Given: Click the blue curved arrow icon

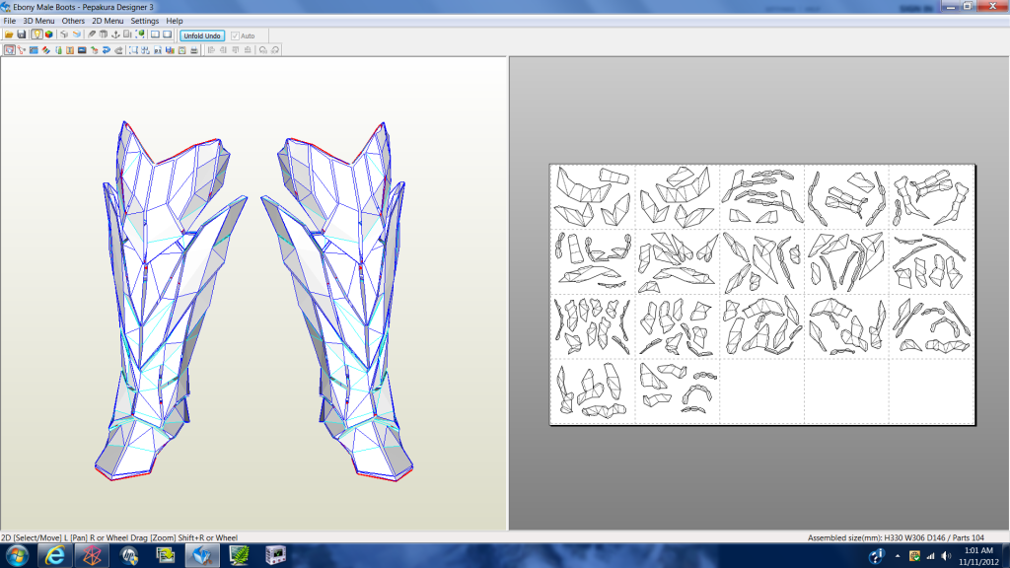Looking at the screenshot, I should 107,50.
